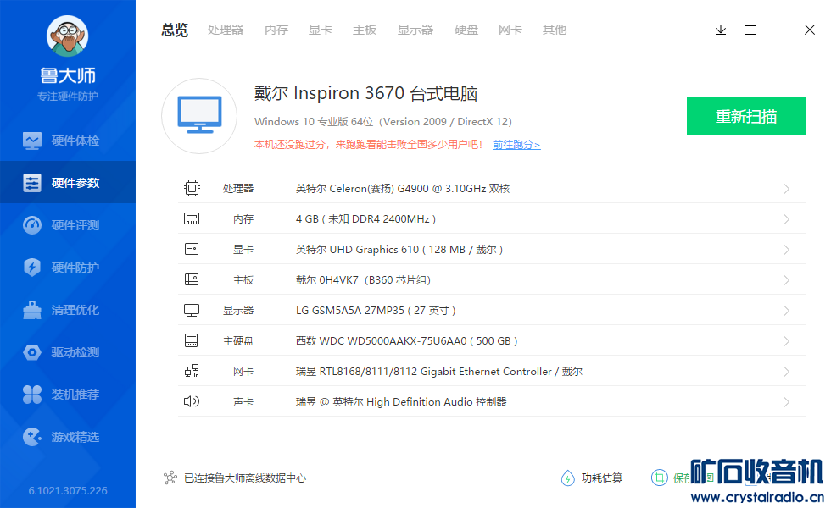This screenshot has width=831, height=508.
Task: Open 驱动检测 driver detection in sidebar
Action: tap(68, 352)
